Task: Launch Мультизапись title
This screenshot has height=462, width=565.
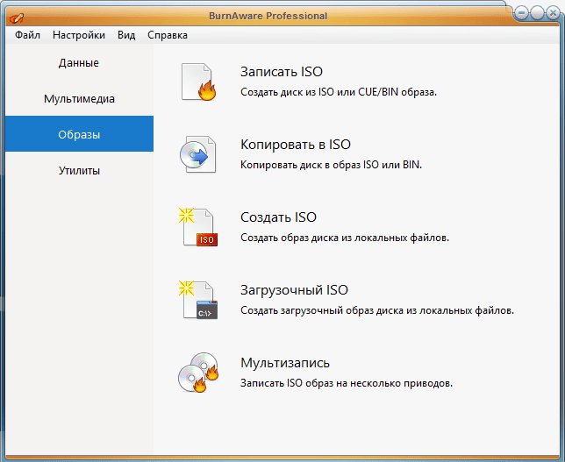Action: (x=285, y=363)
